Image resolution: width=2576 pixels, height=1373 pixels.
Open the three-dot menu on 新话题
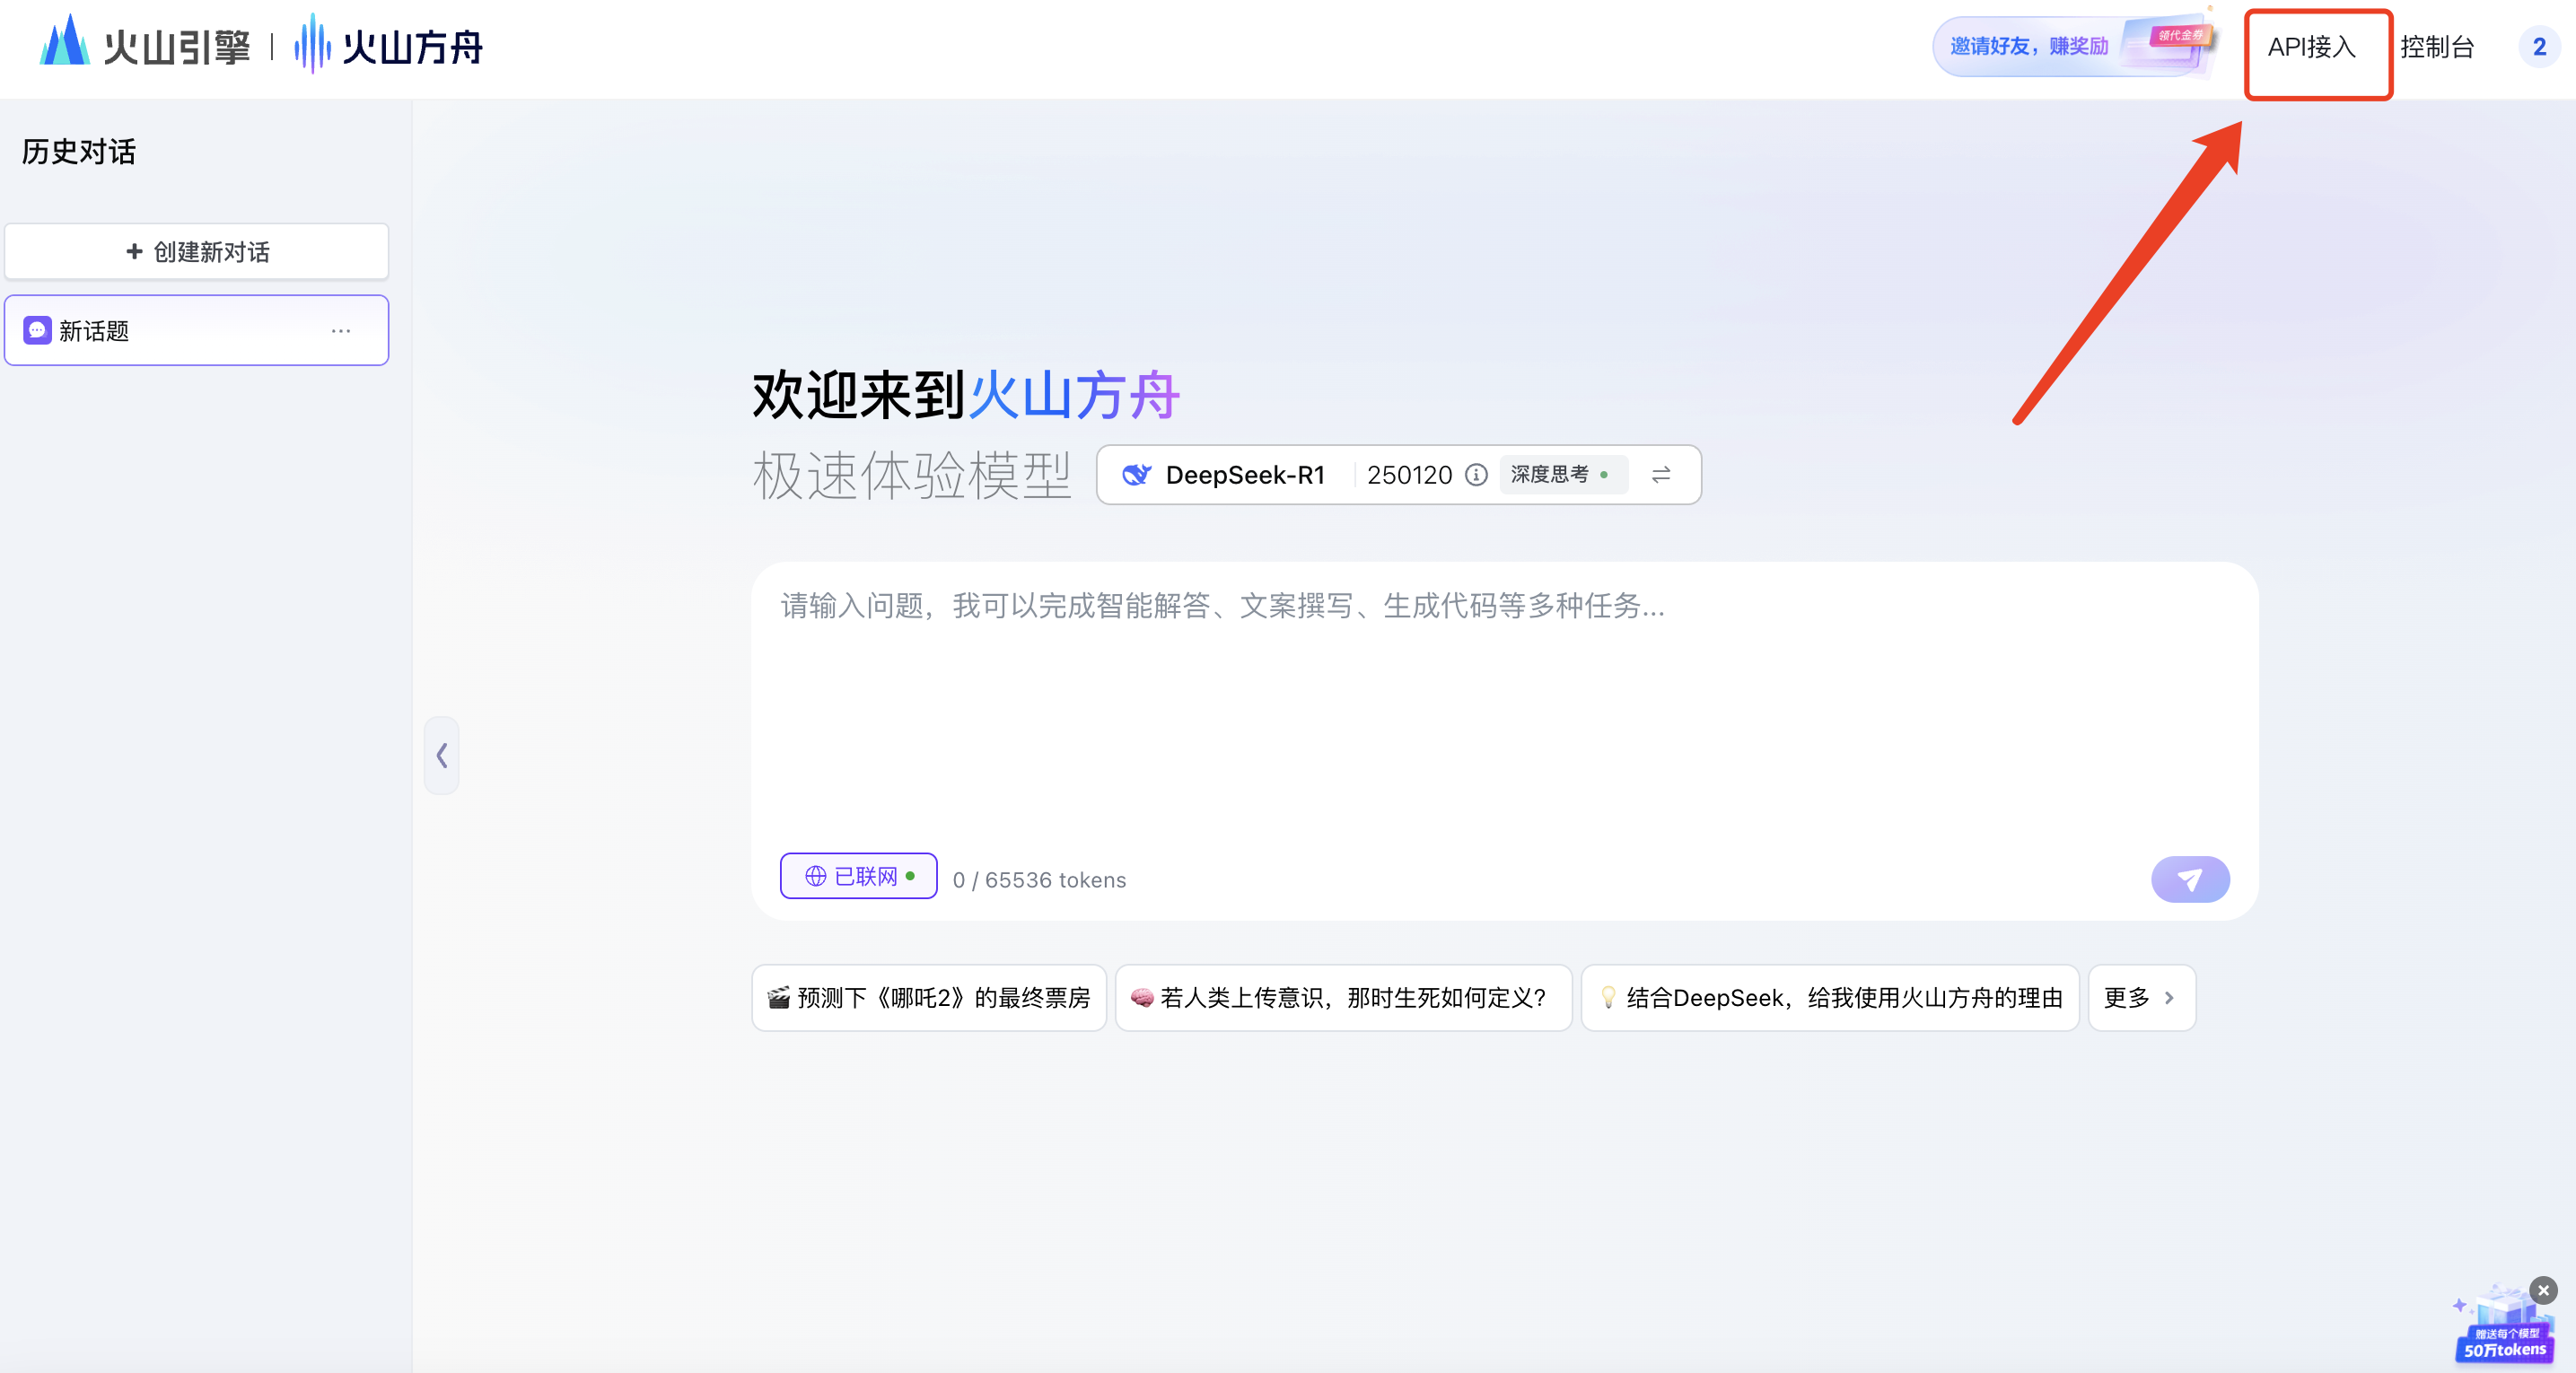point(341,331)
